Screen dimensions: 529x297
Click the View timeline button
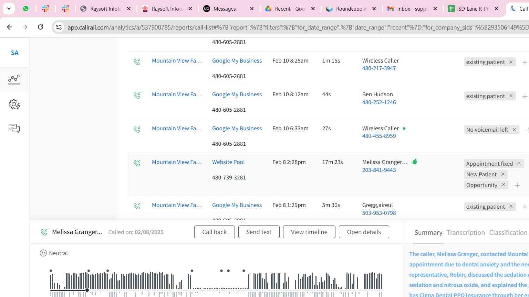pyautogui.click(x=309, y=232)
